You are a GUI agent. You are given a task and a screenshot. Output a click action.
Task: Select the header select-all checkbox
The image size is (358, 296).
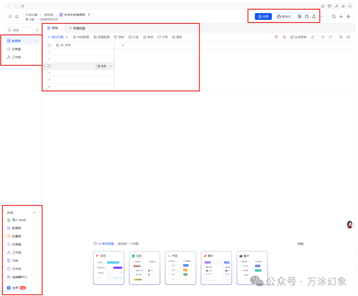(49, 45)
